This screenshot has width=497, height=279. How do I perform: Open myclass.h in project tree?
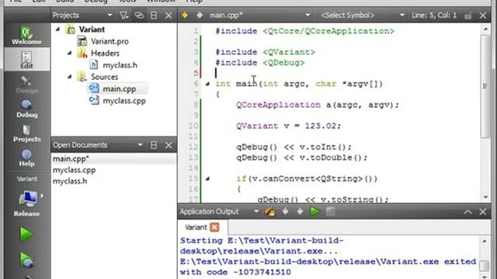tap(120, 65)
